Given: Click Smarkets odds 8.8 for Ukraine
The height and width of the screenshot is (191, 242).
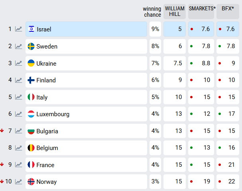Looking at the screenshot, I should click(201, 63).
